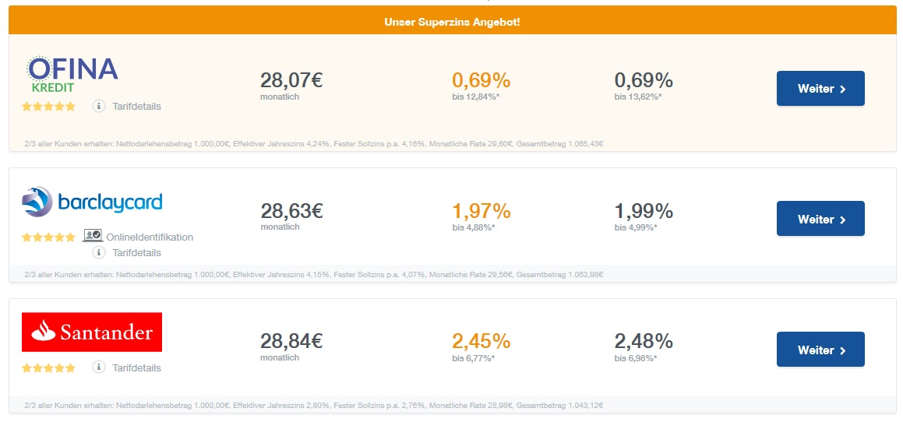Click the Santander logo
The width and height of the screenshot is (903, 422).
pyautogui.click(x=92, y=332)
